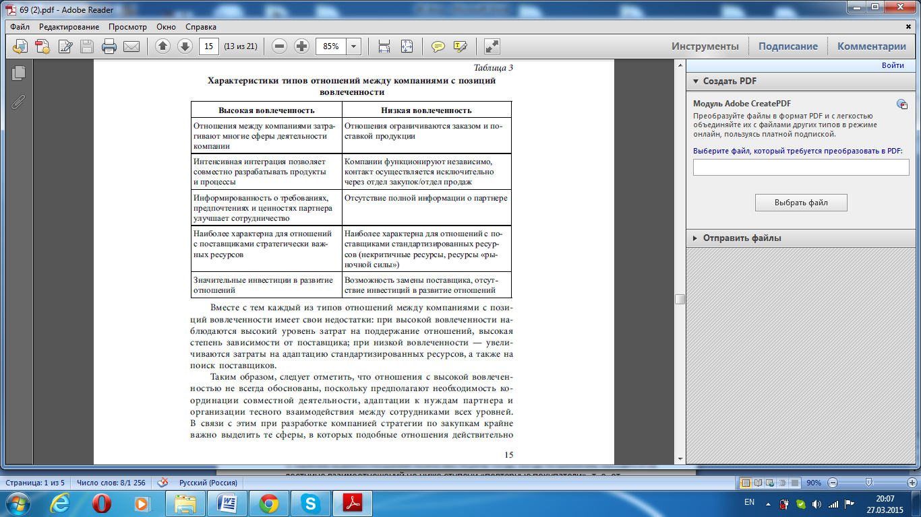Open Opera browser from taskbar
The image size is (921, 517).
click(102, 503)
